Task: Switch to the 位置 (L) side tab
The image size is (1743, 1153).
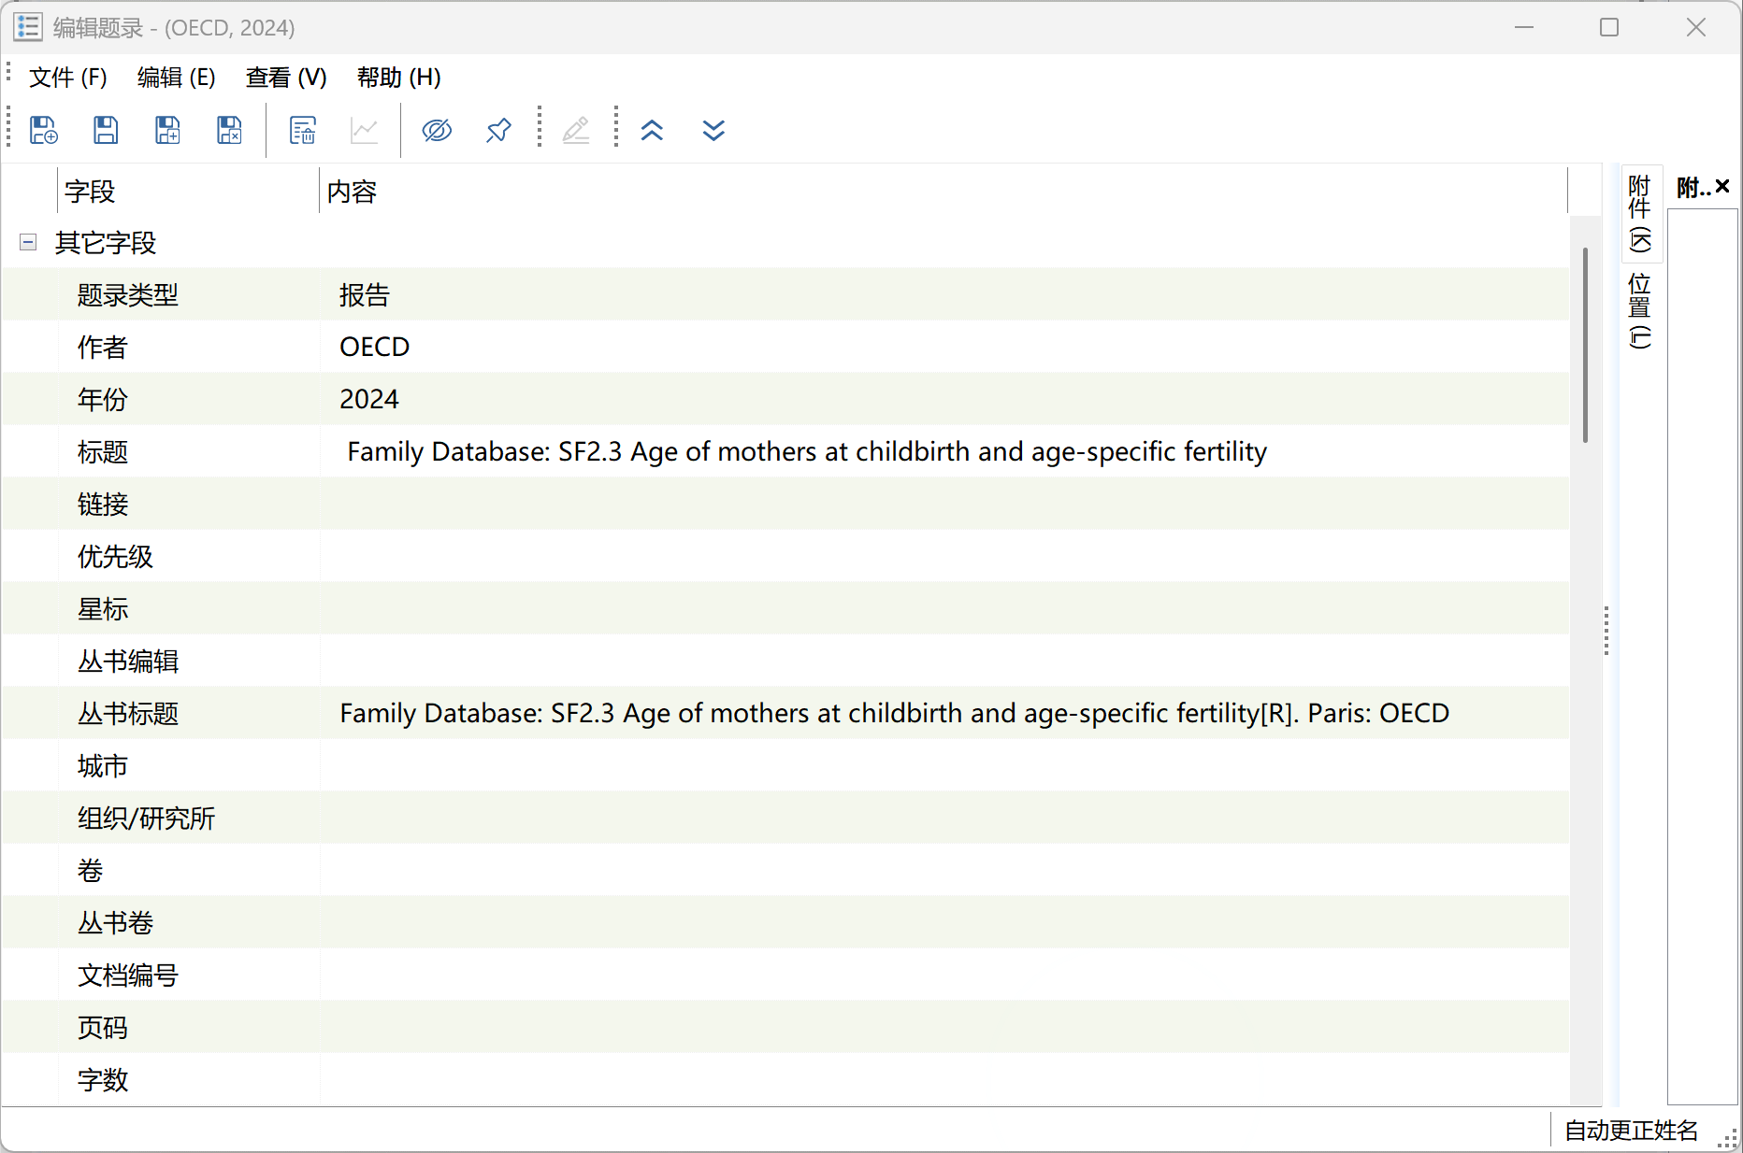Action: pyautogui.click(x=1640, y=310)
